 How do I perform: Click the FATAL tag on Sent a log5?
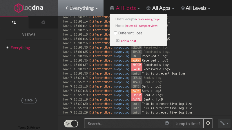point(137,99)
